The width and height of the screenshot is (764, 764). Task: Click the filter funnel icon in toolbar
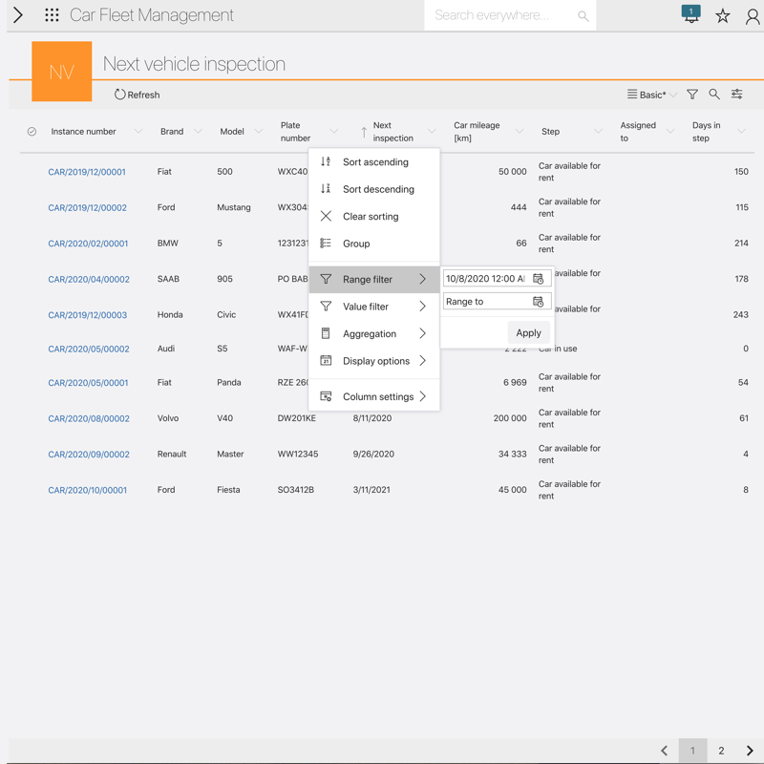(692, 95)
